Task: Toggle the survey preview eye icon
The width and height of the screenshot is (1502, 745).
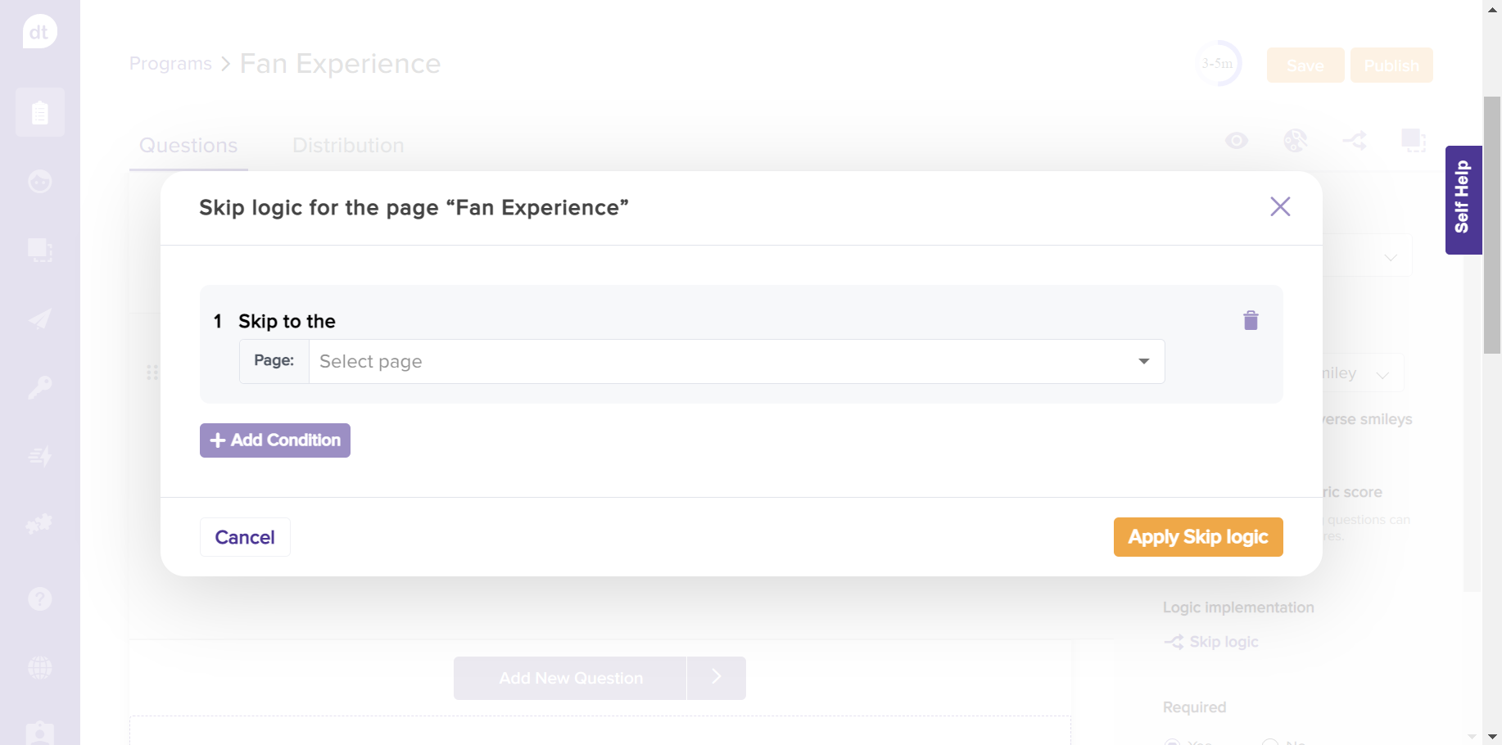Action: 1236,141
